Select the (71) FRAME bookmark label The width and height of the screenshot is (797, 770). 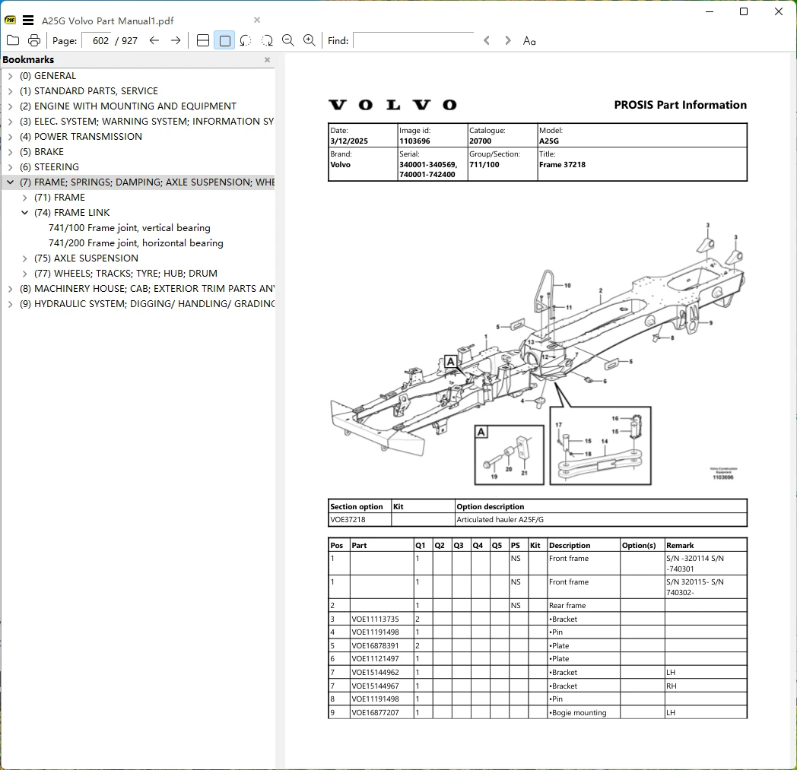click(x=59, y=198)
